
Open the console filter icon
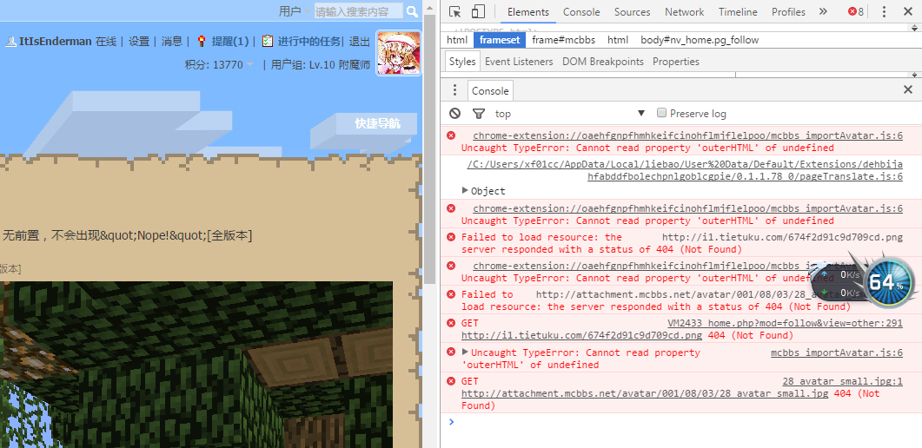point(478,114)
